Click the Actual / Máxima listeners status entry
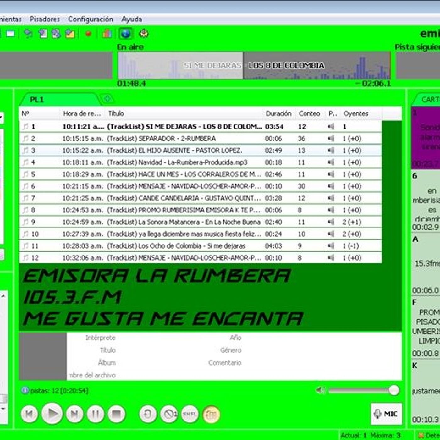This screenshot has height=440, width=440. click(x=371, y=436)
